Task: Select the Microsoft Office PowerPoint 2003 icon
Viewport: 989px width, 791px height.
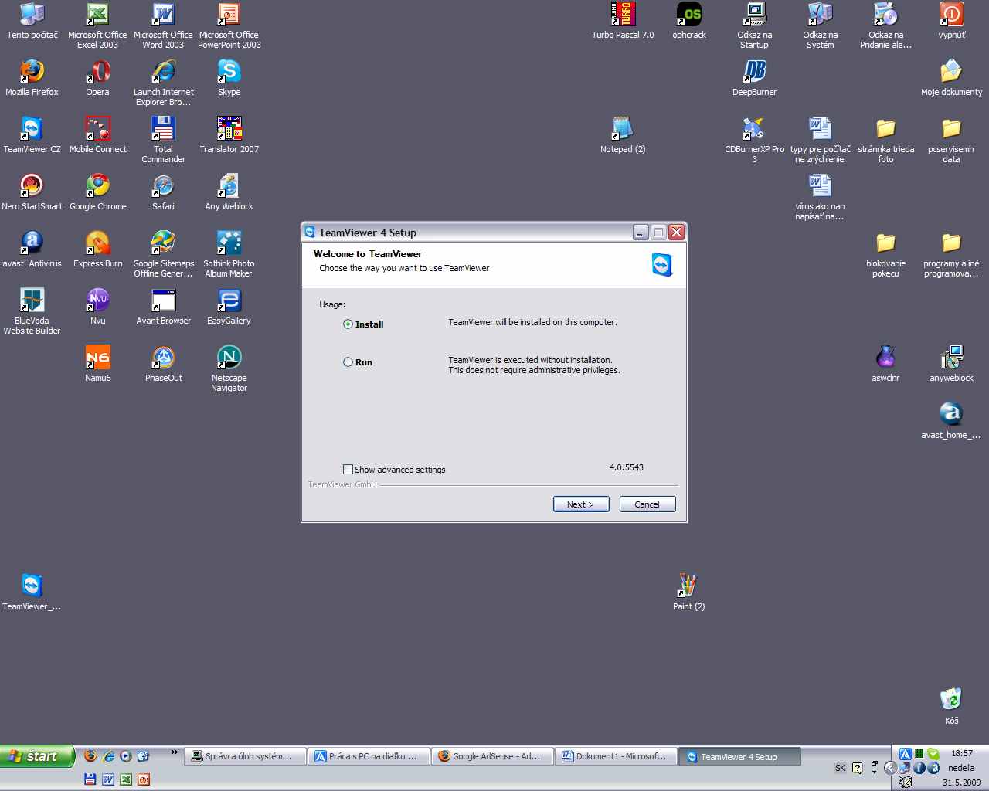Action: 229,25
